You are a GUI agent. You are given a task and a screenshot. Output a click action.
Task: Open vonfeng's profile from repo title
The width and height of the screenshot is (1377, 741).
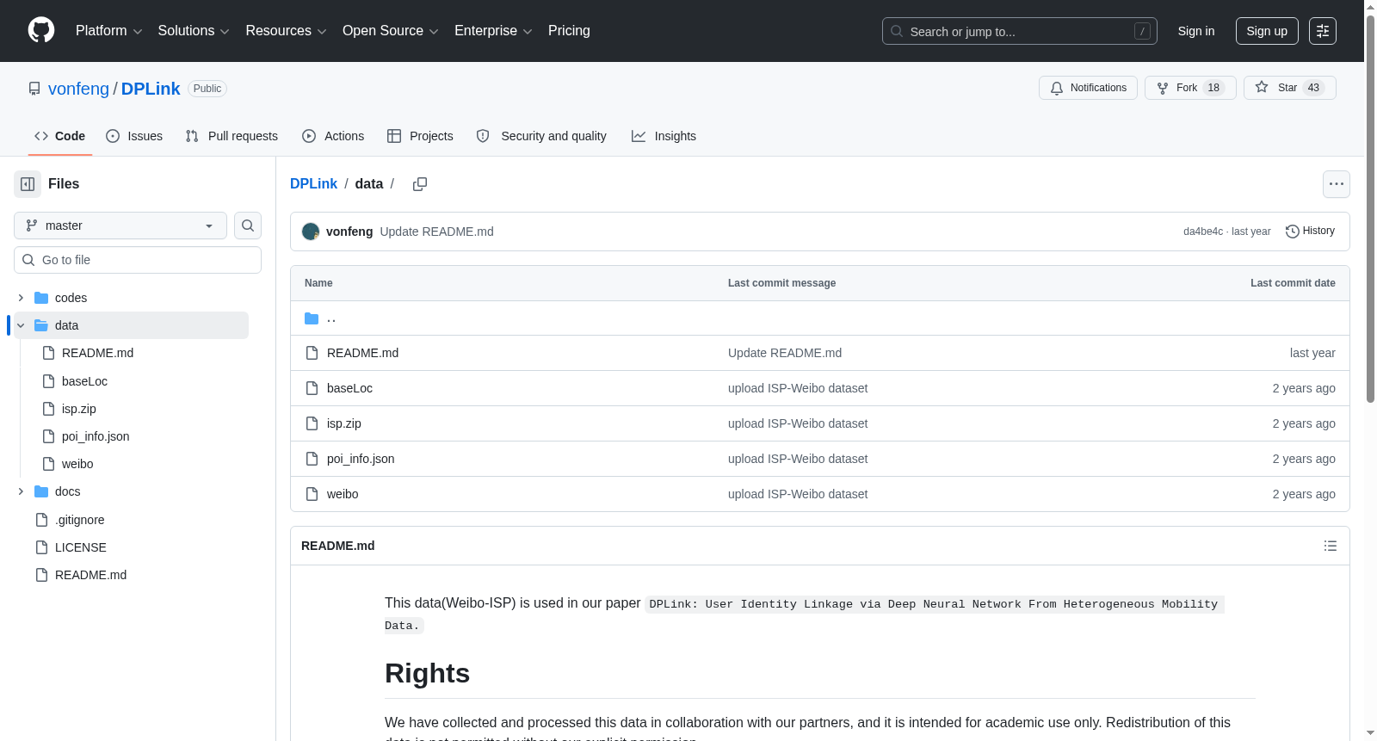pos(78,89)
